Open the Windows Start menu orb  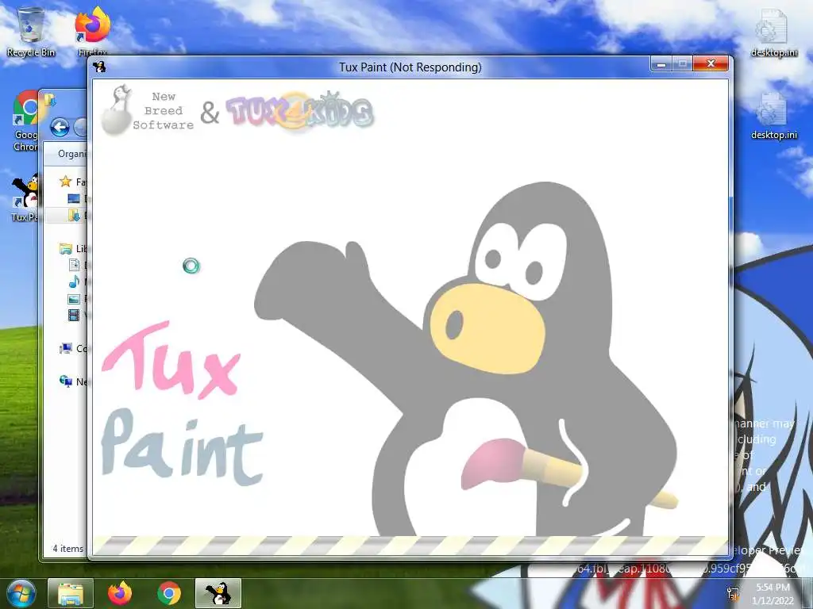(x=20, y=593)
